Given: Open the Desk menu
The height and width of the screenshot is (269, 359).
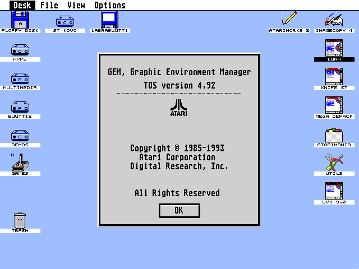Looking at the screenshot, I should [22, 5].
